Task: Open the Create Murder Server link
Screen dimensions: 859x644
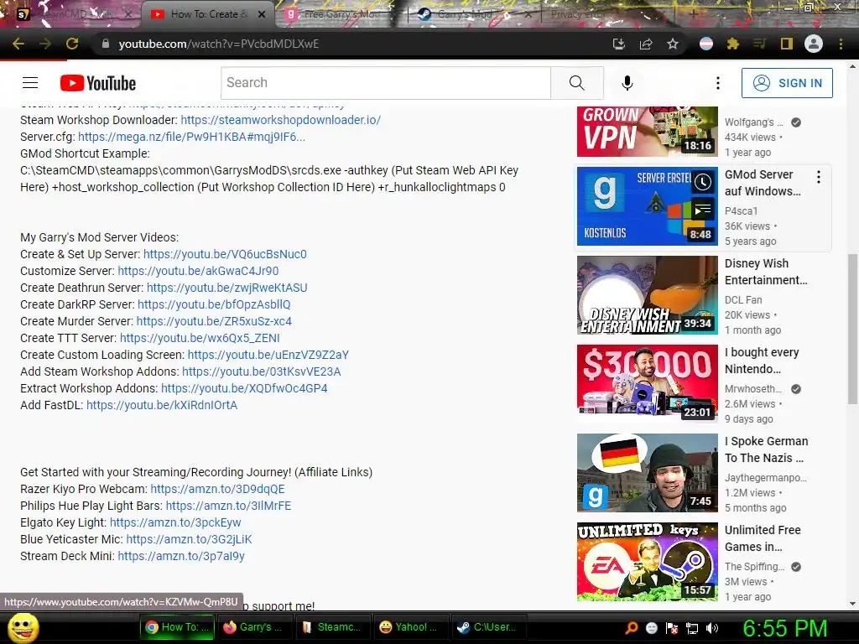Action: tap(214, 321)
